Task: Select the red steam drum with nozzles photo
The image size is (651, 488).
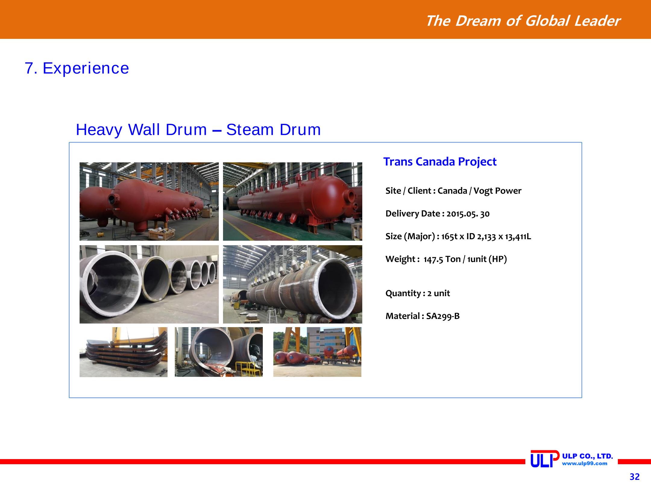Action: 293,202
